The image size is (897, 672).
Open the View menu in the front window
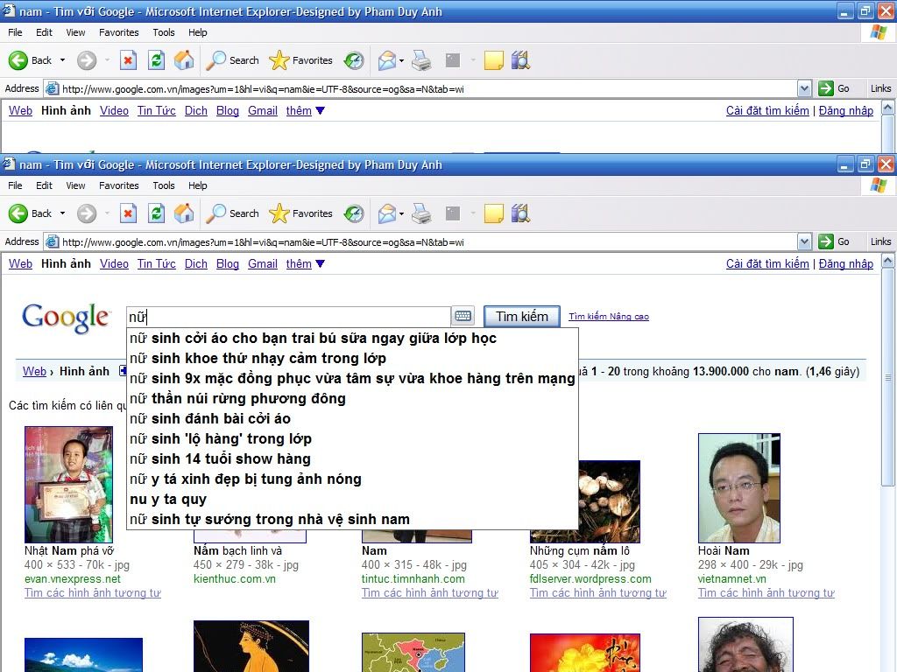pyautogui.click(x=75, y=185)
